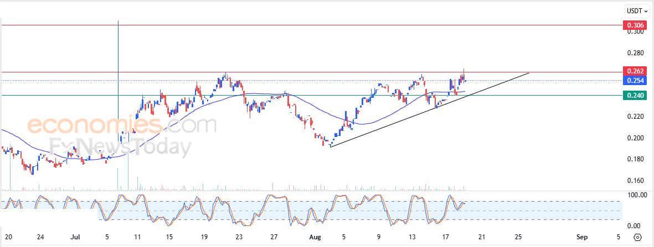The width and height of the screenshot is (654, 247).
Task: Click the 0.280 price axis value
Action: pos(635,53)
